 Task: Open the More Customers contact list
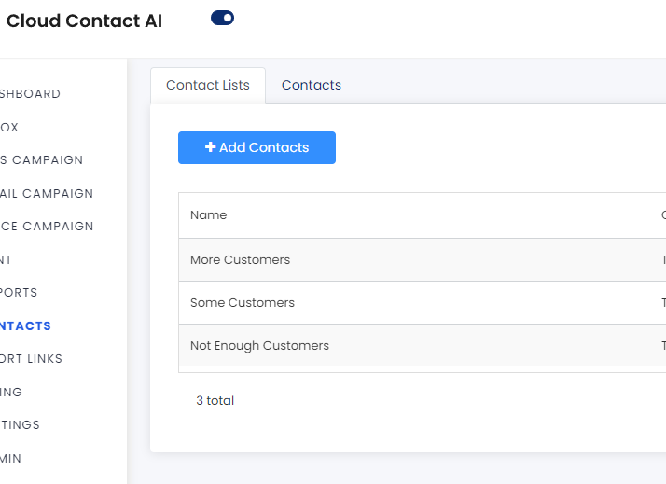click(x=240, y=260)
